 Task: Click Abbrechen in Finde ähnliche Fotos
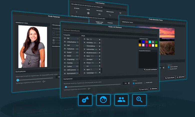coord(180,77)
